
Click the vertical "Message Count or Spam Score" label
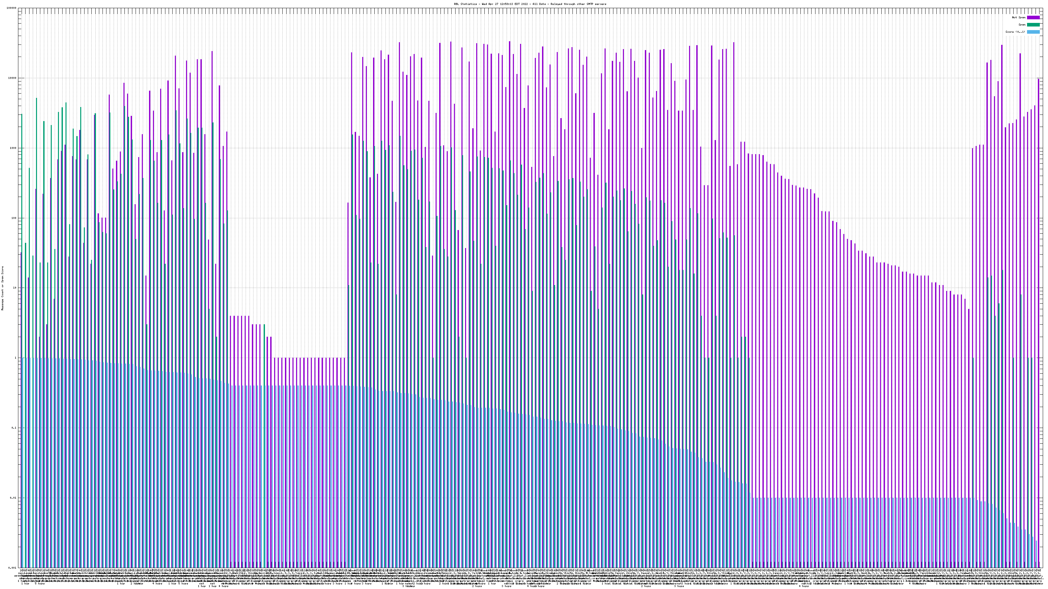2,288
